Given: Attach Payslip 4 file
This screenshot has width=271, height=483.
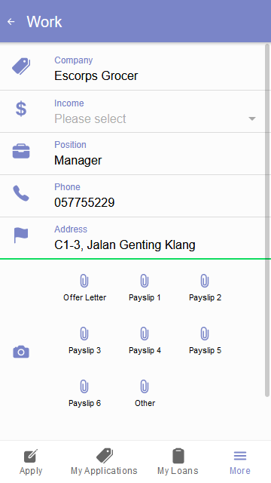Looking at the screenshot, I should pos(145,340).
